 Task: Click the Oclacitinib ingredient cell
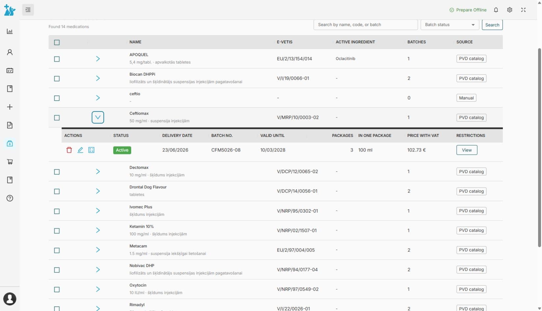click(x=345, y=59)
